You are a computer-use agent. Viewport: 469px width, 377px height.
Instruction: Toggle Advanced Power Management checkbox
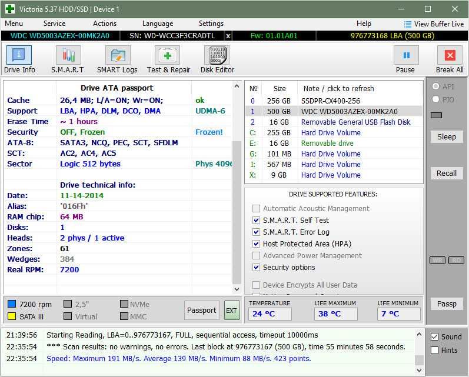(x=256, y=256)
